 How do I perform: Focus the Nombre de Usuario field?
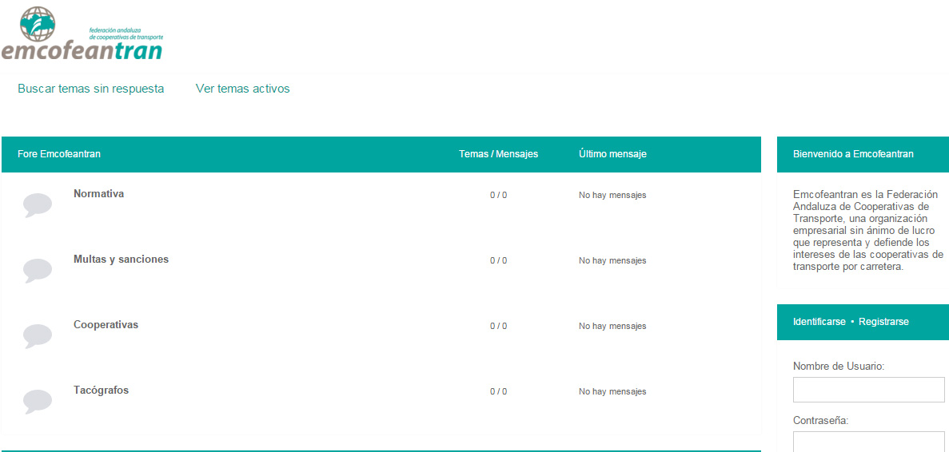click(x=868, y=390)
